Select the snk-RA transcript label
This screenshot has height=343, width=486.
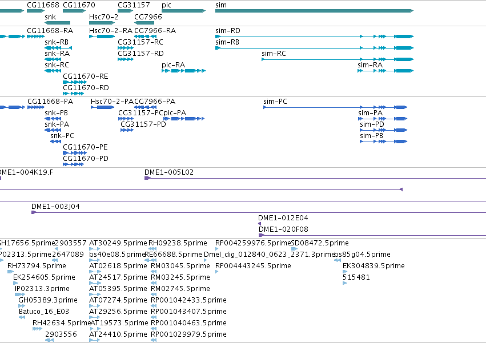pyautogui.click(x=57, y=54)
